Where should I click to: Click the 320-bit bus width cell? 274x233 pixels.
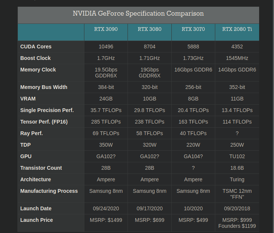point(149,87)
